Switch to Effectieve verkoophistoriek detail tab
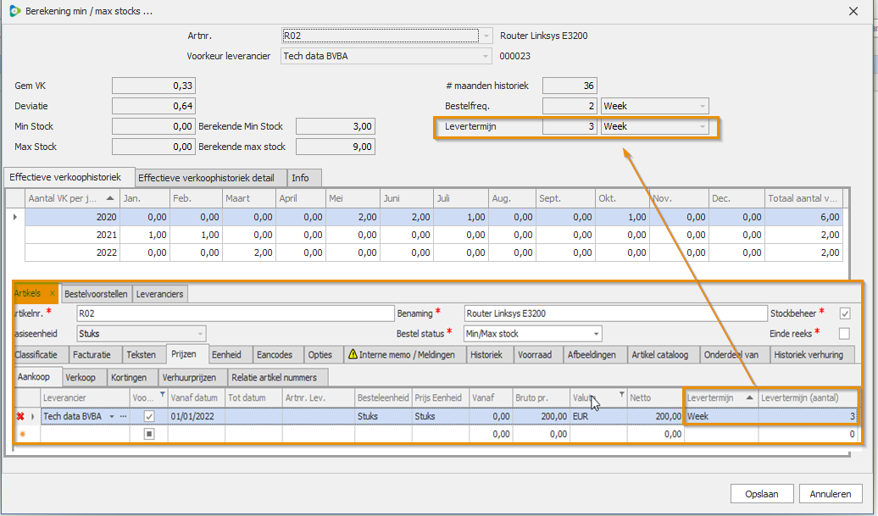 coord(211,177)
